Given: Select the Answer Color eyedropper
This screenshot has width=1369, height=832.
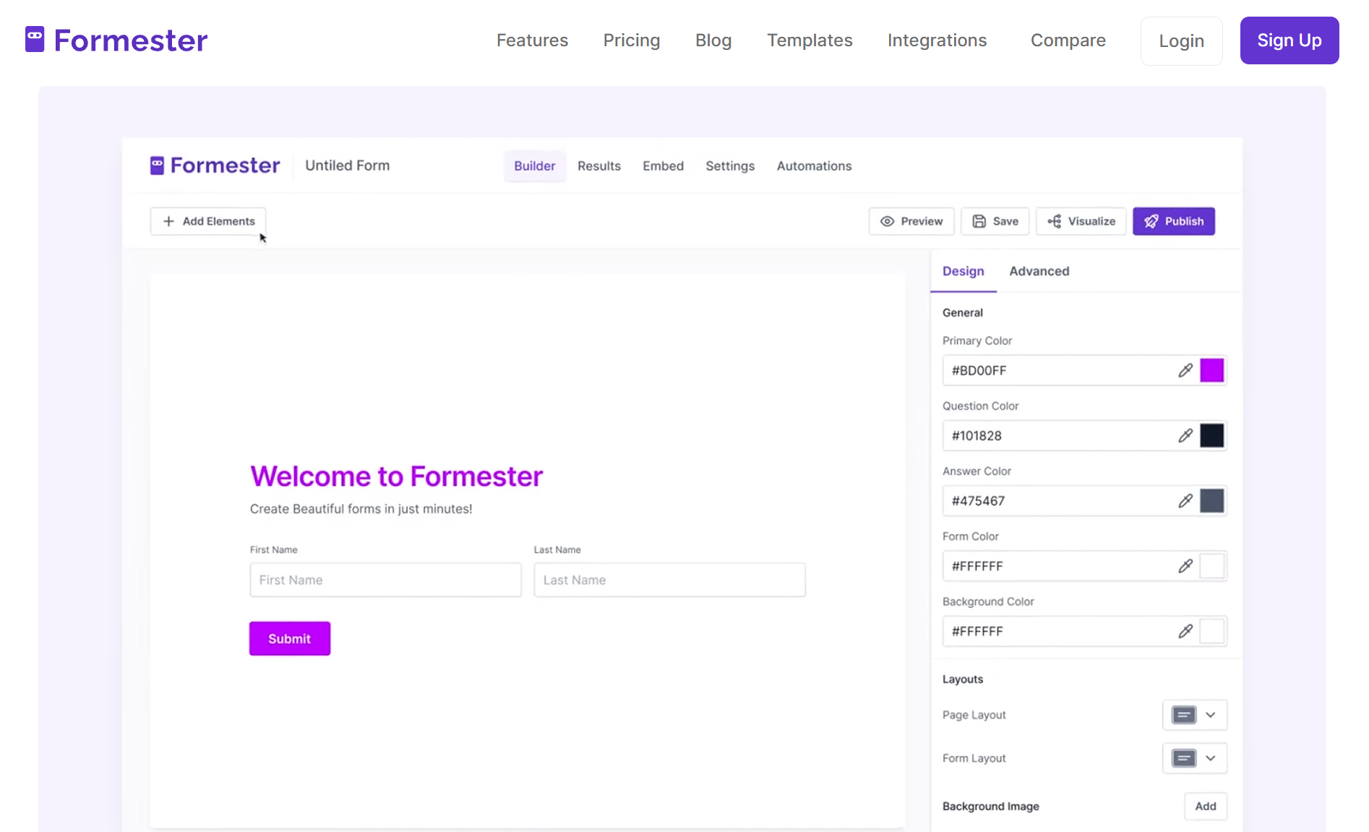Looking at the screenshot, I should click(x=1185, y=500).
